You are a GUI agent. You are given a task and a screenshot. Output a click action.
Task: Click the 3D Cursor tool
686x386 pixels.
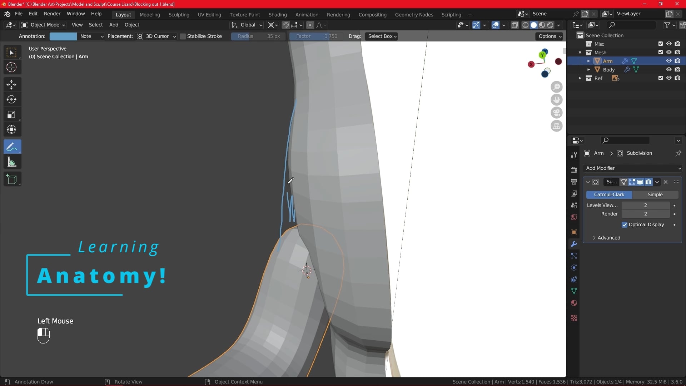(x=11, y=68)
